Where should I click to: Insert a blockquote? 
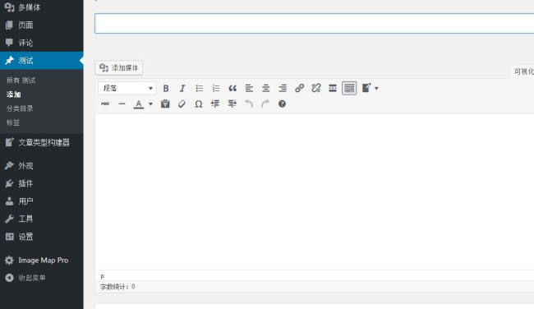(232, 88)
